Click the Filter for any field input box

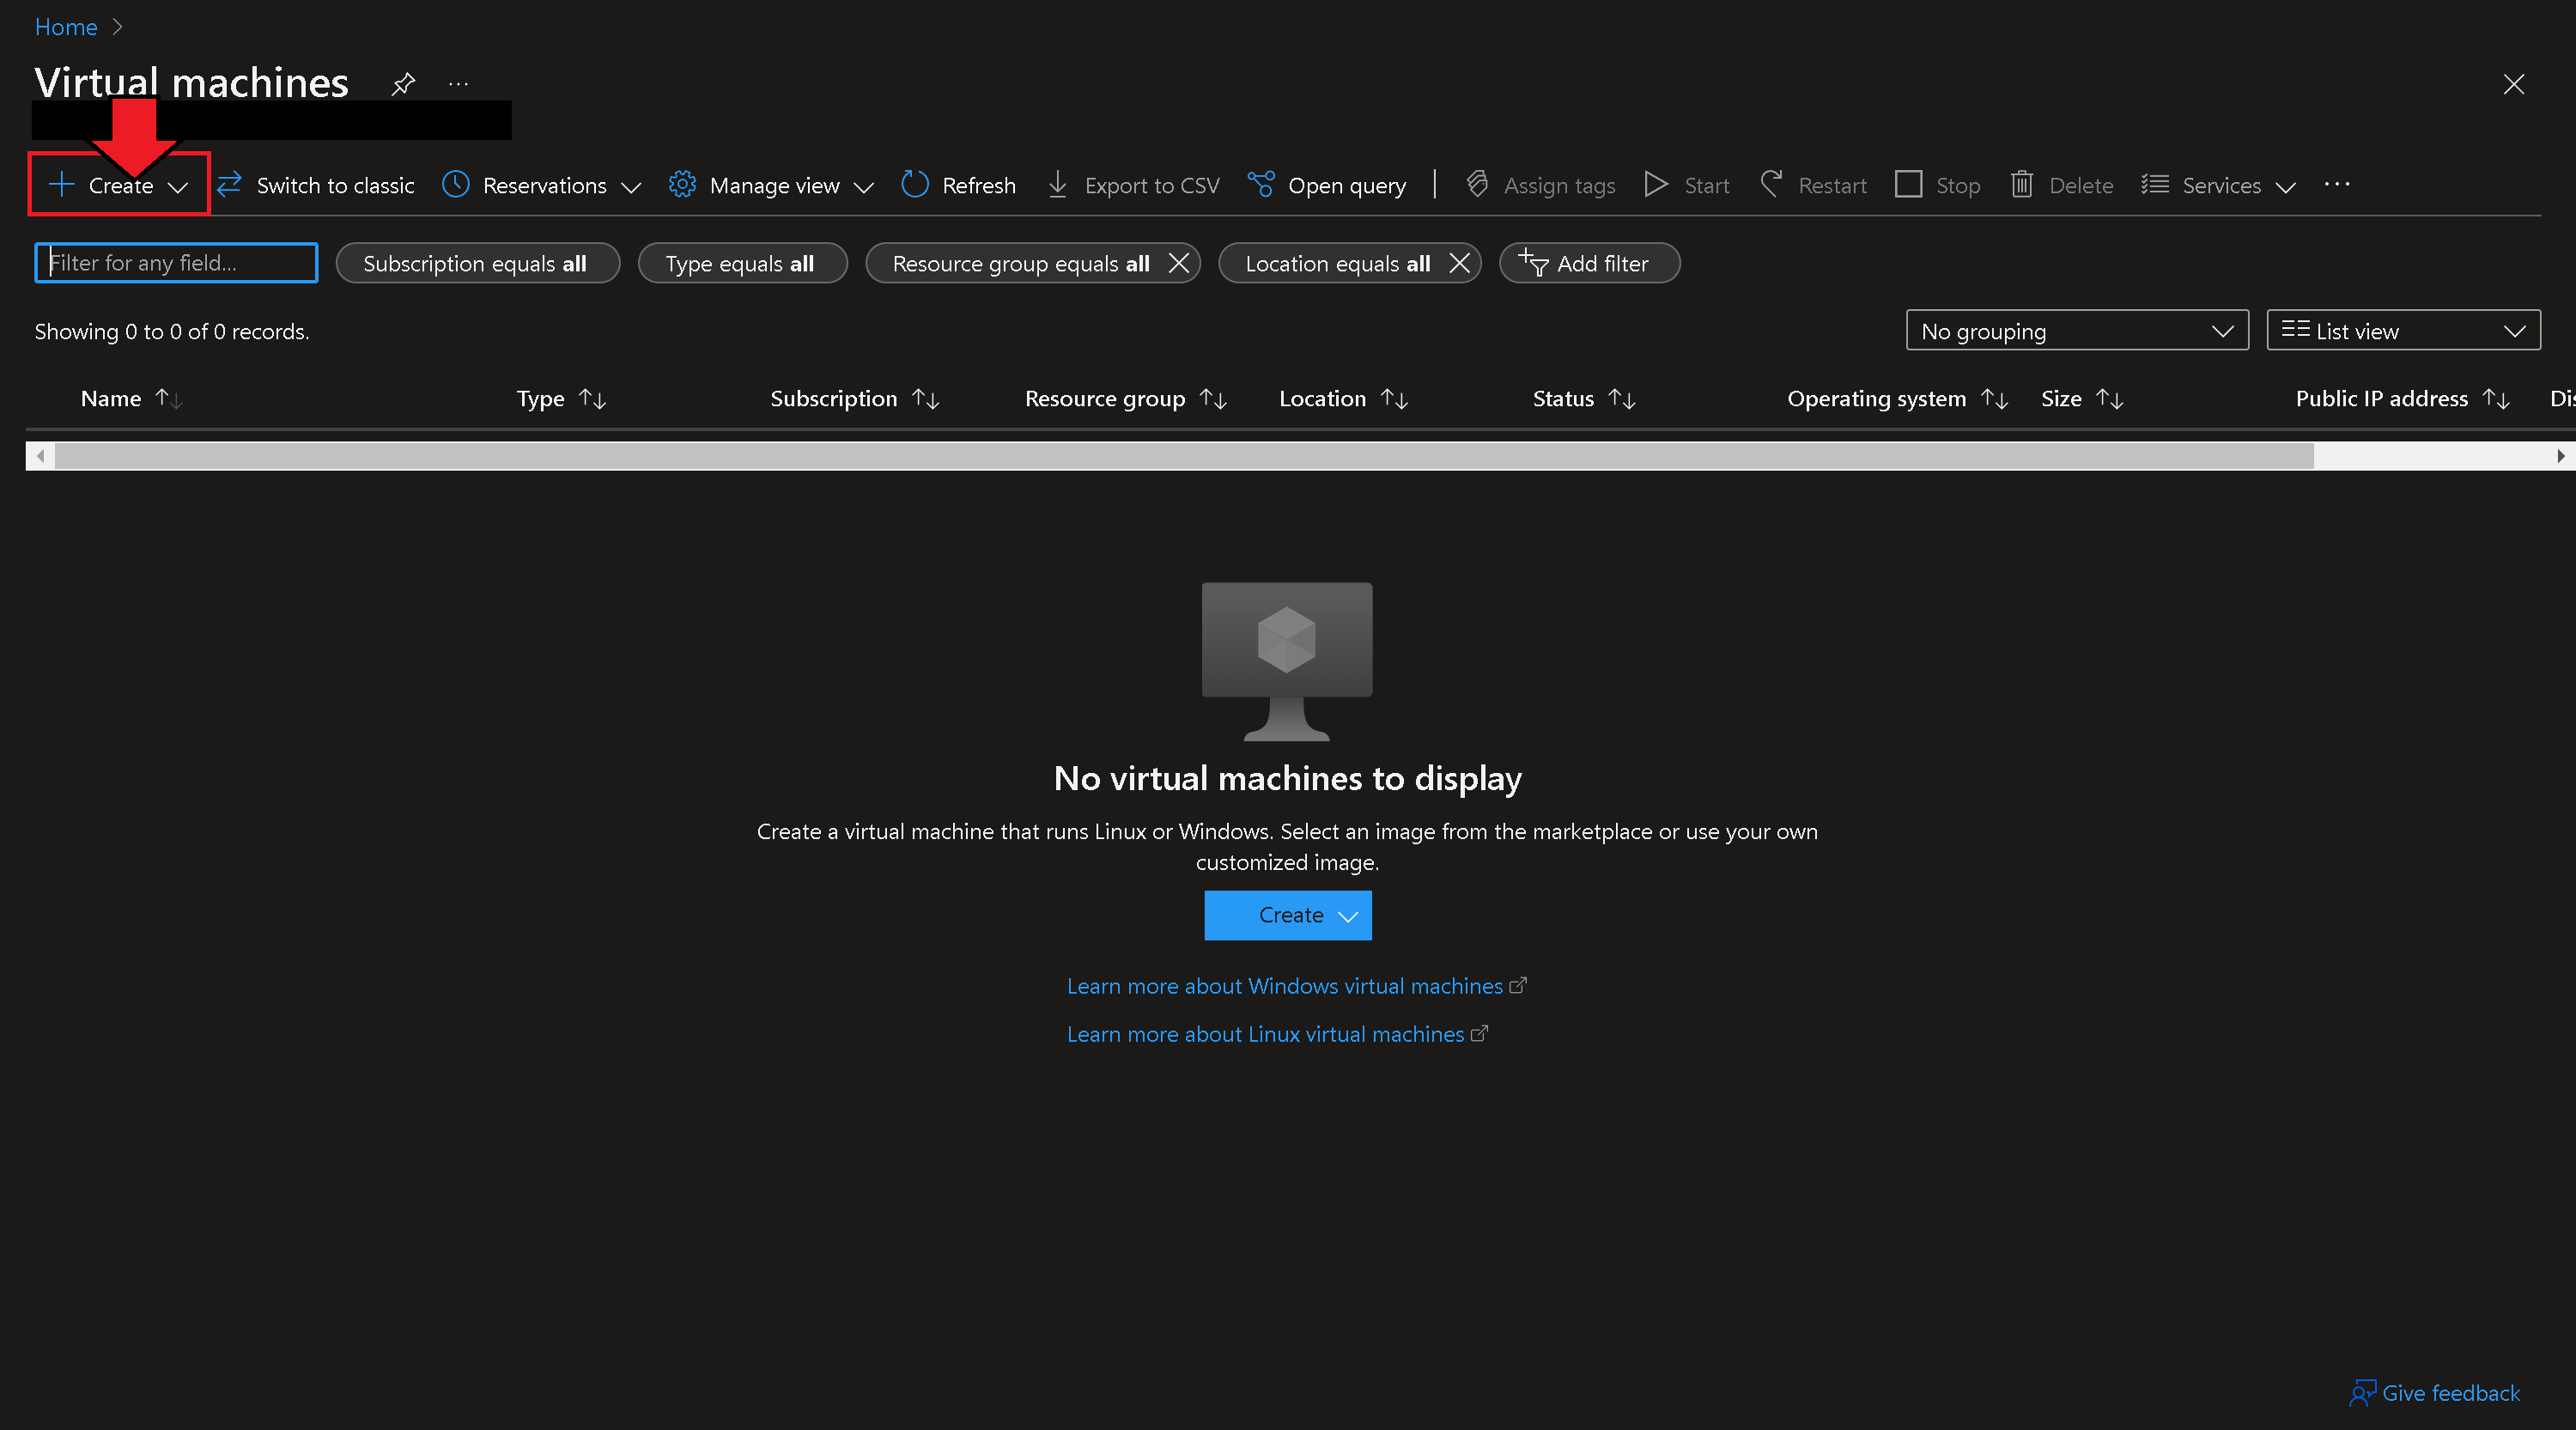coord(177,263)
